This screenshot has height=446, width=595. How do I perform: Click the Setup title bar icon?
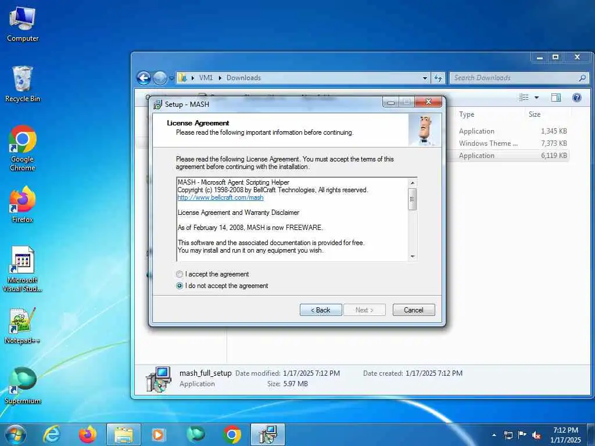[x=157, y=105]
